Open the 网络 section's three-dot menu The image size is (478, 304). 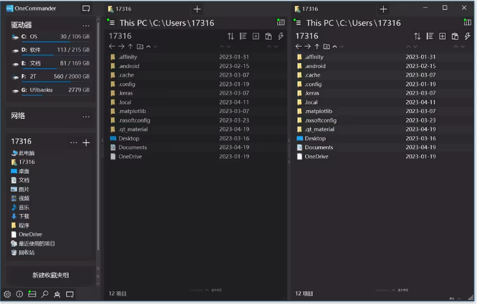(x=86, y=116)
